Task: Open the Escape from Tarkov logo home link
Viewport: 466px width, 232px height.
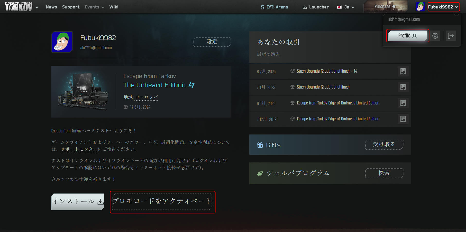Action: tap(19, 7)
